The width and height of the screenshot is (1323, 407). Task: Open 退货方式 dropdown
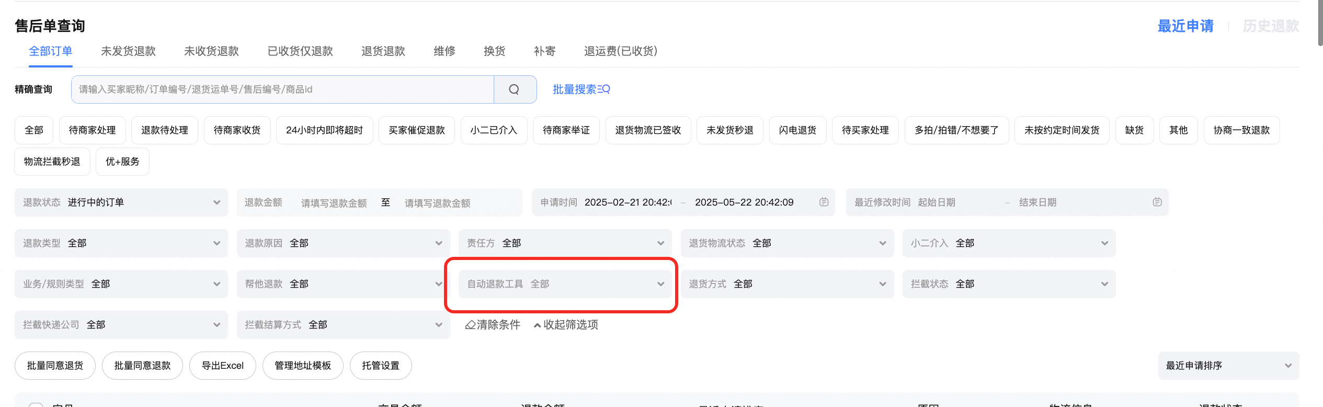pos(788,284)
